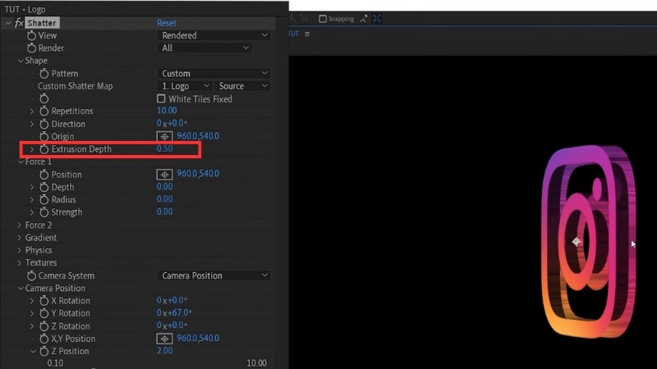Toggle the X,Y Position stopwatch
657x369 pixels.
pyautogui.click(x=44, y=339)
